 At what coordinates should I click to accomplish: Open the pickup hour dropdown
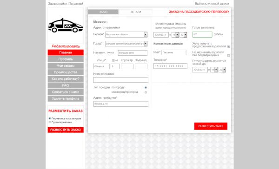click(x=175, y=35)
